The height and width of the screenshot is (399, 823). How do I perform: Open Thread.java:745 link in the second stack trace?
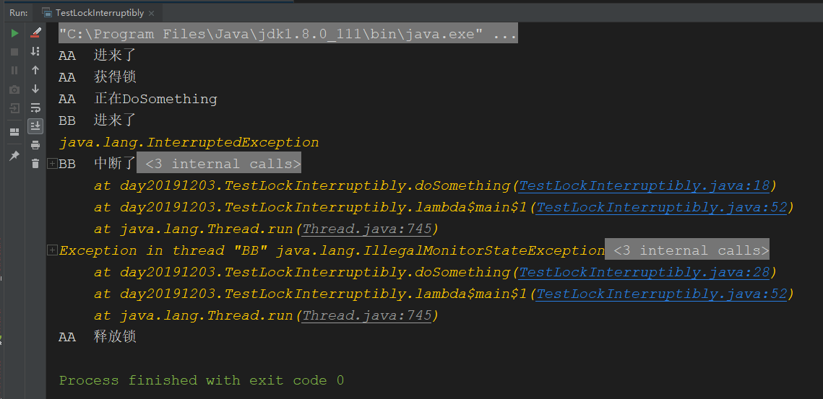pos(367,315)
